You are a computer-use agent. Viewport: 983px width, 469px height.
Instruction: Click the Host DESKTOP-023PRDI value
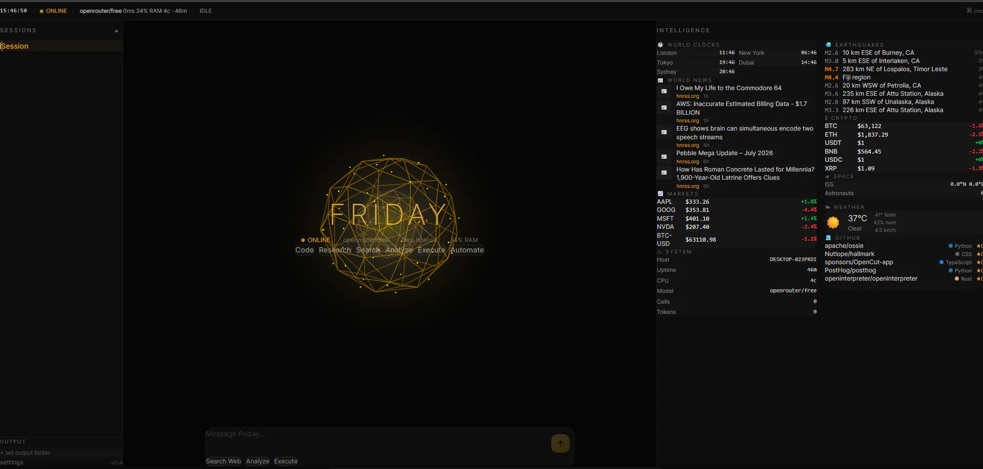[x=793, y=260]
